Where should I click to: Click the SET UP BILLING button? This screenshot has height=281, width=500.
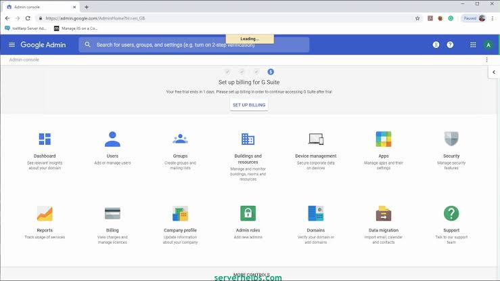[x=249, y=105]
